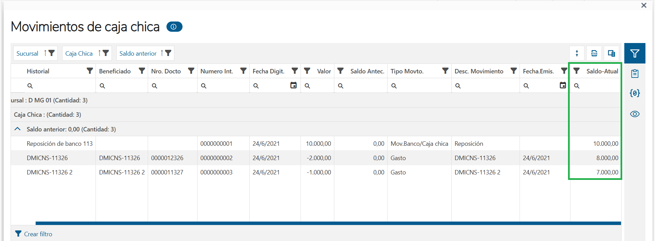Click the Saldo anterior grouping chip
Image resolution: width=655 pixels, height=241 pixels.
tap(138, 54)
